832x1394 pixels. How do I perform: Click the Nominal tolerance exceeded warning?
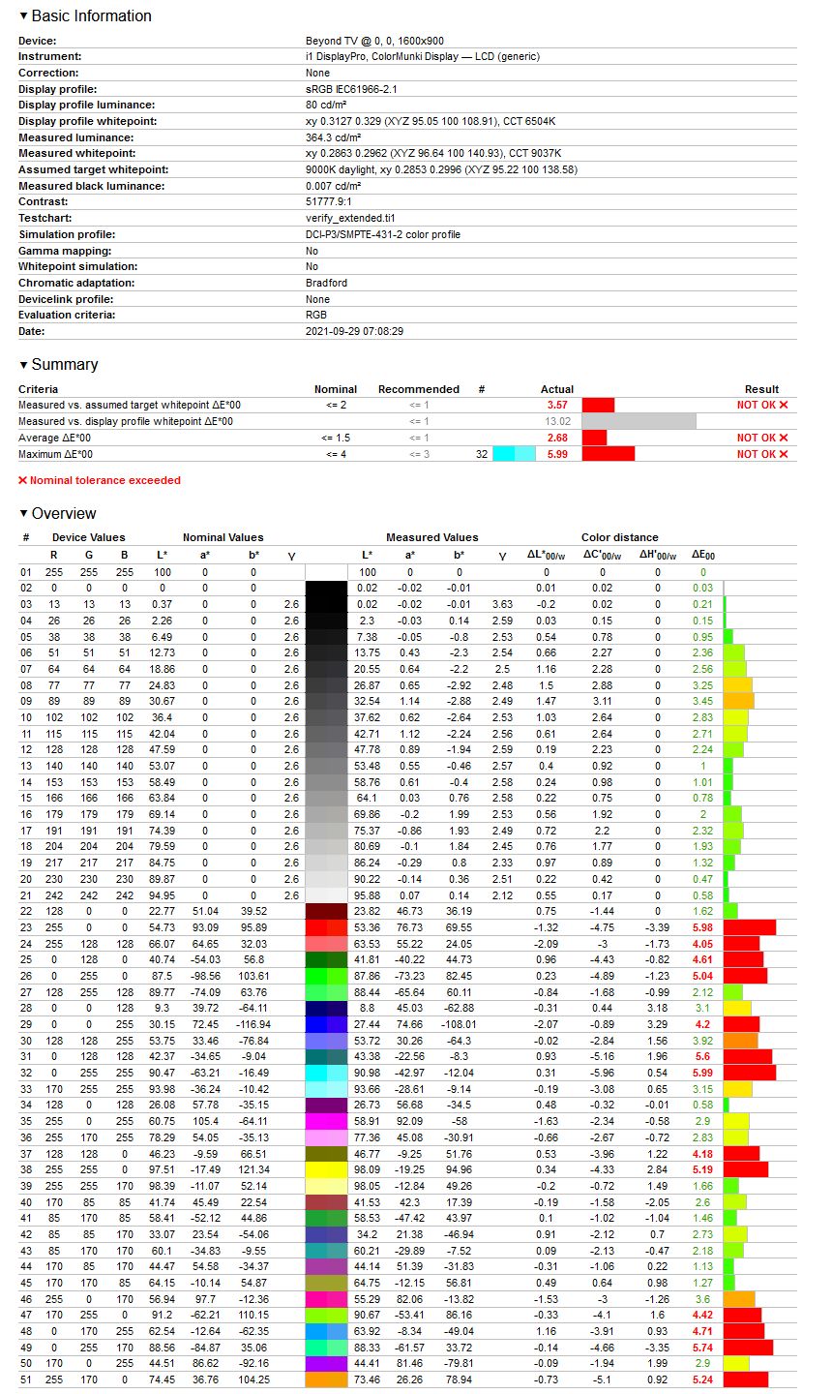tap(100, 480)
